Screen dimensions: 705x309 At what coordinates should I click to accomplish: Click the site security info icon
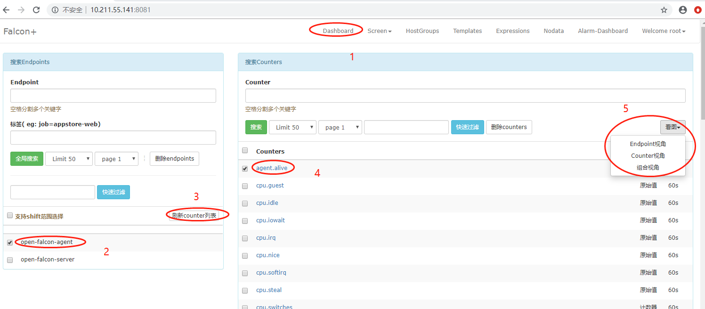tap(55, 10)
